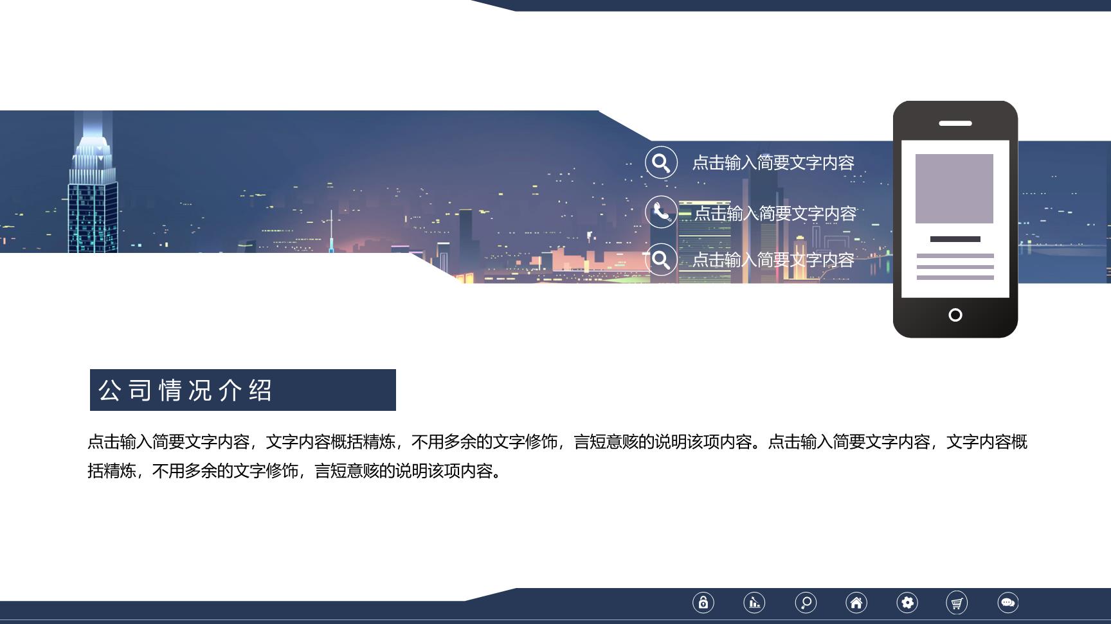
Task: Click the gray image placeholder on the phone screen
Action: tap(954, 189)
